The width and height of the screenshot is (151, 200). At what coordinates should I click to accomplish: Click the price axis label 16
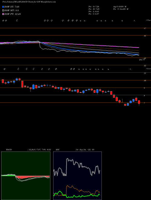(145, 36)
